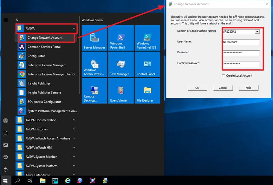Launch Insight Publisher
Screen dimensions: 273x185
46,83
